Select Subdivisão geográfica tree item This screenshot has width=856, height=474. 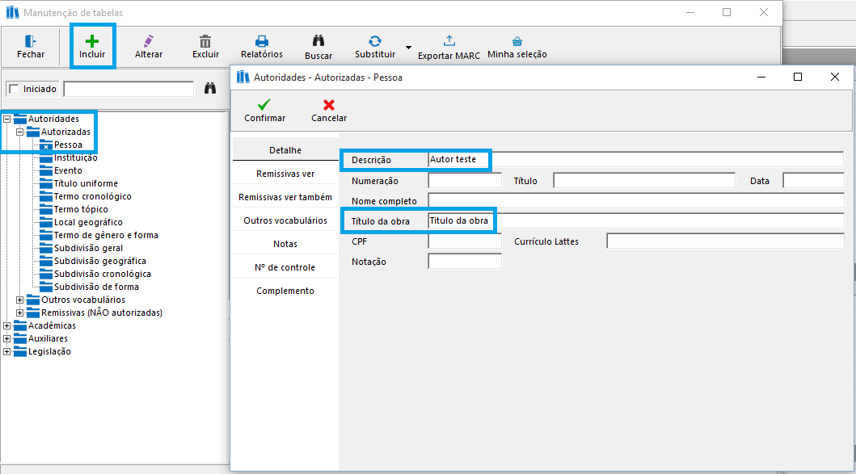click(100, 262)
